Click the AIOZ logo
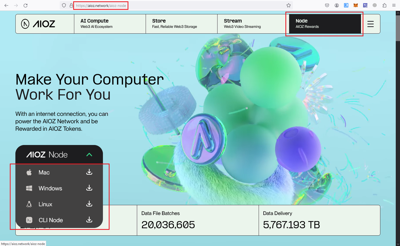Viewport: 400px width, 246px height. [x=38, y=24]
